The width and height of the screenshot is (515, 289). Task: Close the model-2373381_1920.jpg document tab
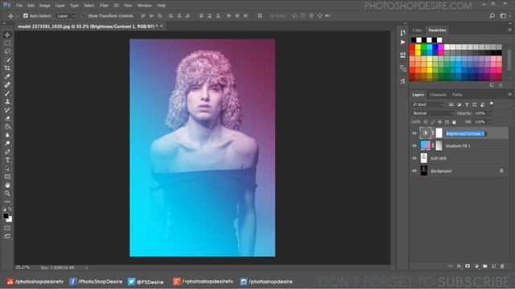tap(162, 26)
